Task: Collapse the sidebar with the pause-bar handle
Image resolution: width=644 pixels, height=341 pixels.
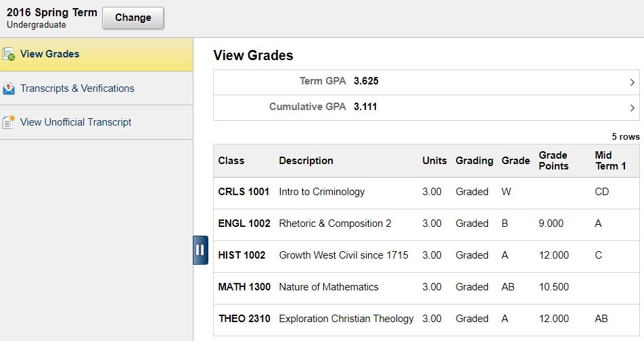Action: (x=200, y=250)
